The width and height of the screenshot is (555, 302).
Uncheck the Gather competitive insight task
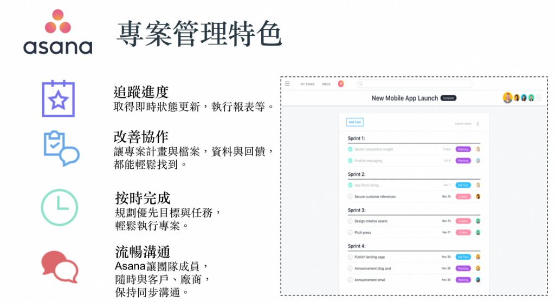coord(350,149)
